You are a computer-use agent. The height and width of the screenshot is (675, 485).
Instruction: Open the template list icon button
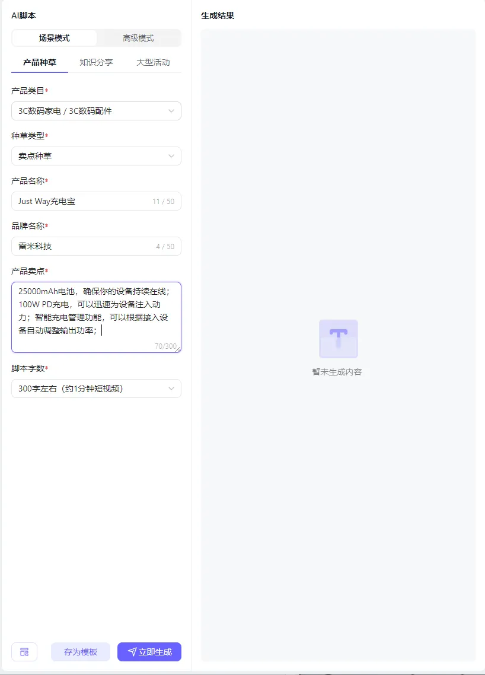click(x=24, y=652)
